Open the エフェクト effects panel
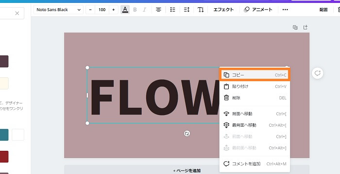 pyautogui.click(x=223, y=10)
